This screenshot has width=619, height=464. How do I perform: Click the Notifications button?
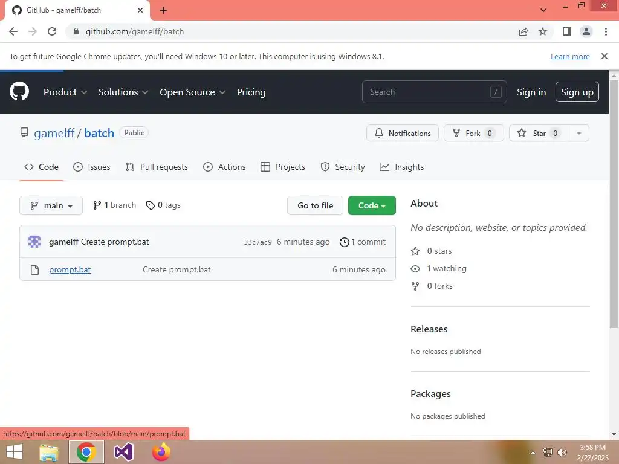click(402, 133)
